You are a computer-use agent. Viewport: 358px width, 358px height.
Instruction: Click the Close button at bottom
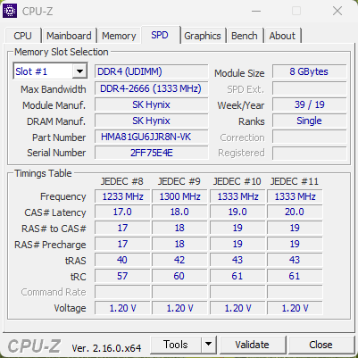pyautogui.click(x=321, y=345)
